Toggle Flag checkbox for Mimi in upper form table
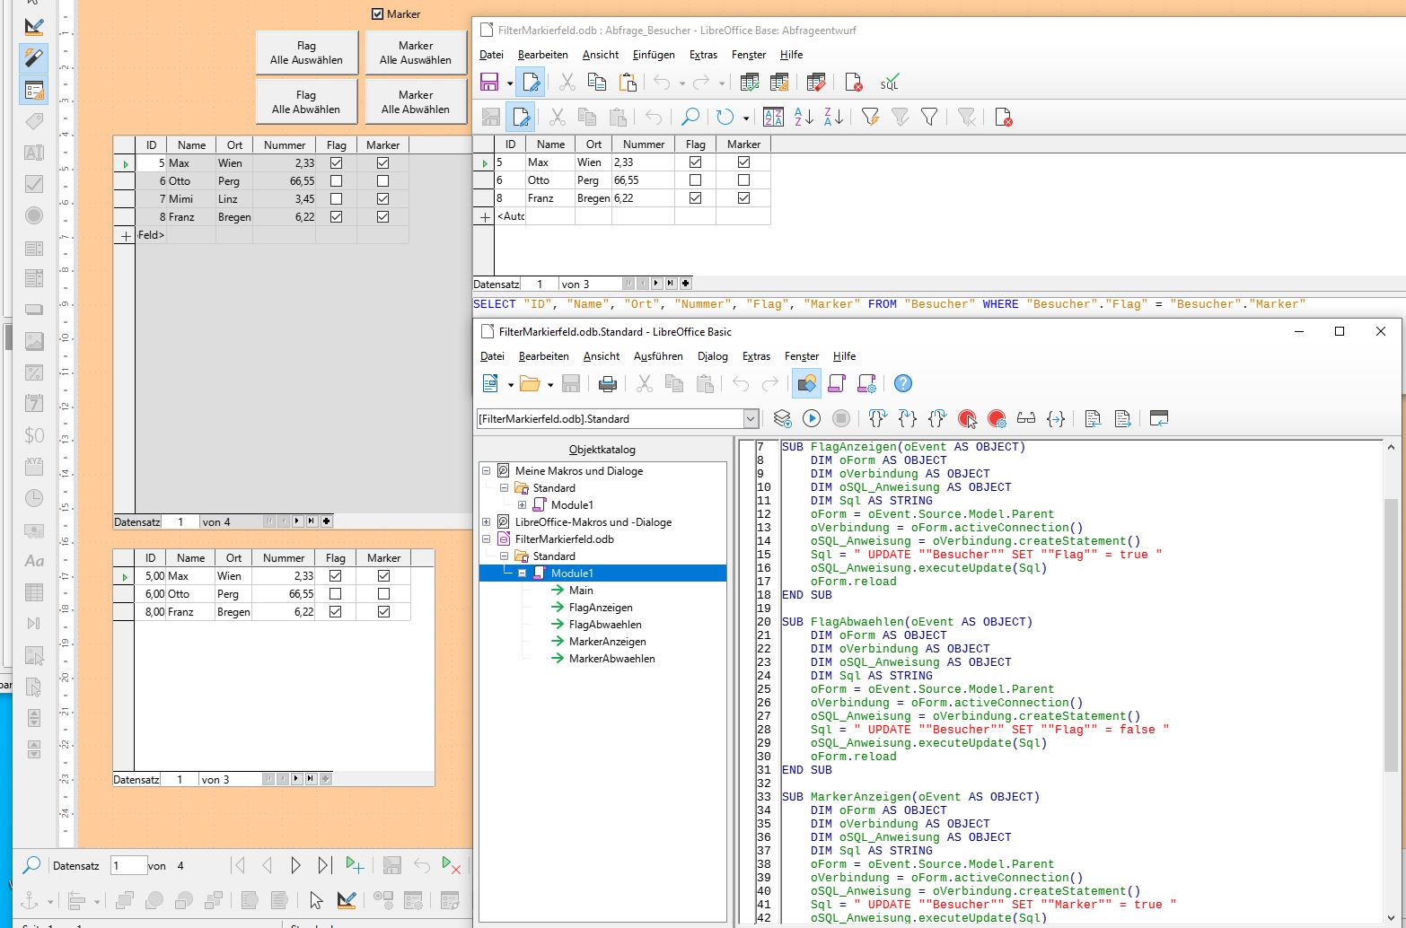 pos(336,198)
